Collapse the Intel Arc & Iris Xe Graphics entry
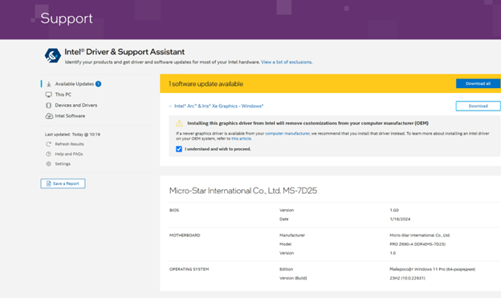The image size is (501, 298). (170, 106)
